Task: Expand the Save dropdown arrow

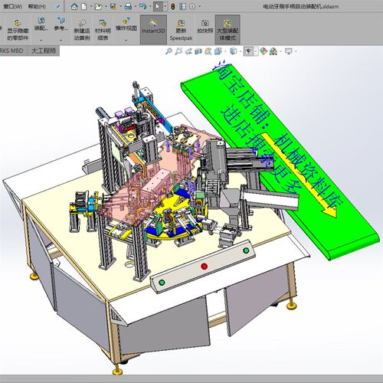Action: point(120,6)
